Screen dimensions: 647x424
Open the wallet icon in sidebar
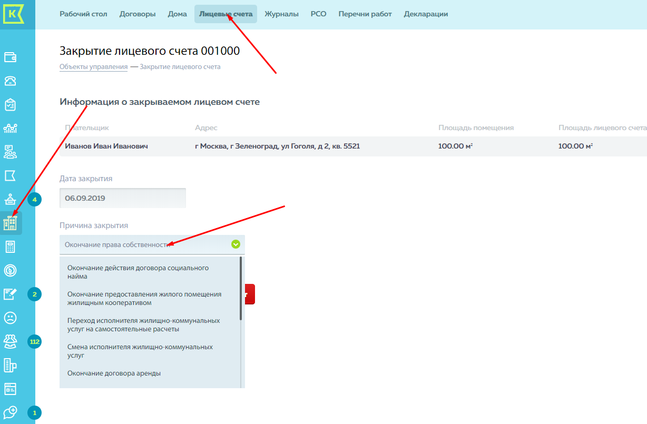[x=11, y=57]
